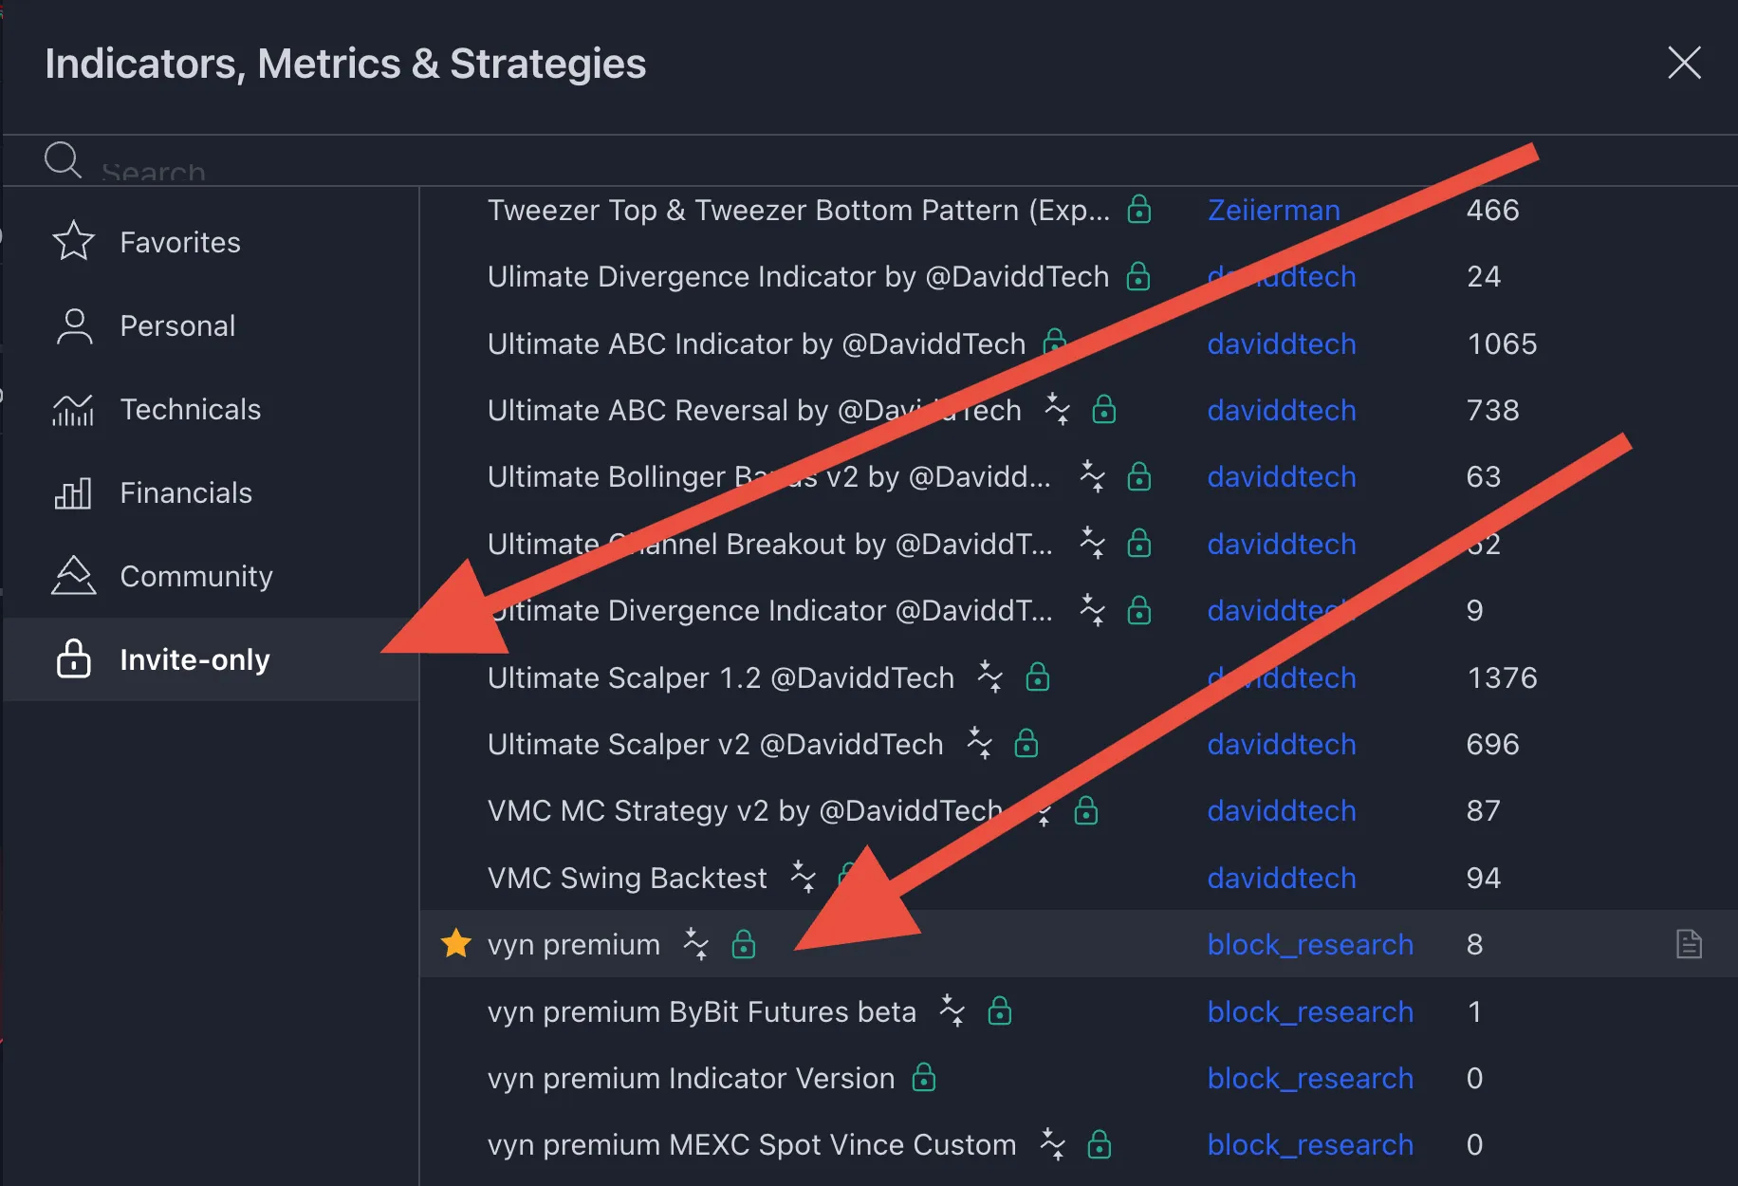The height and width of the screenshot is (1186, 1738).
Task: Click the search magnifier icon
Action: pos(62,160)
